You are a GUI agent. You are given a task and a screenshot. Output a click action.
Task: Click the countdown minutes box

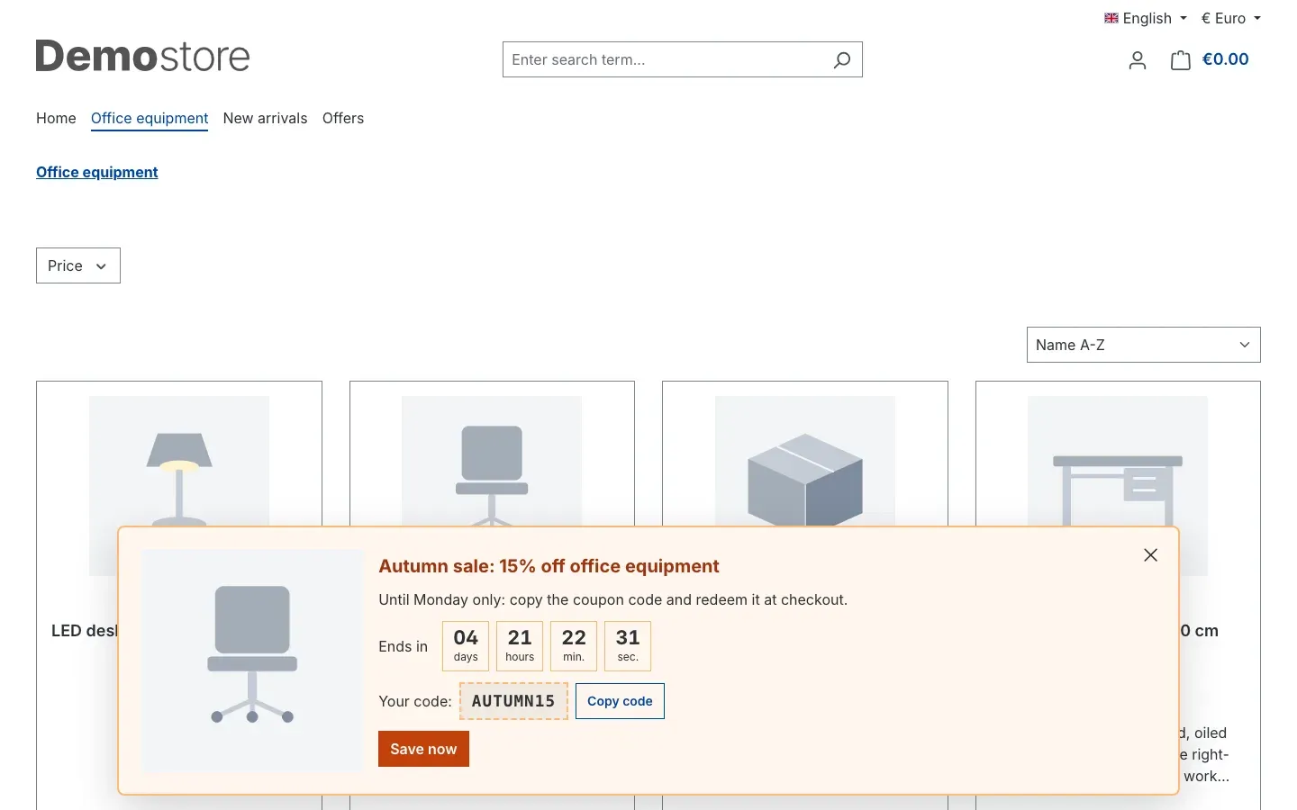[574, 646]
